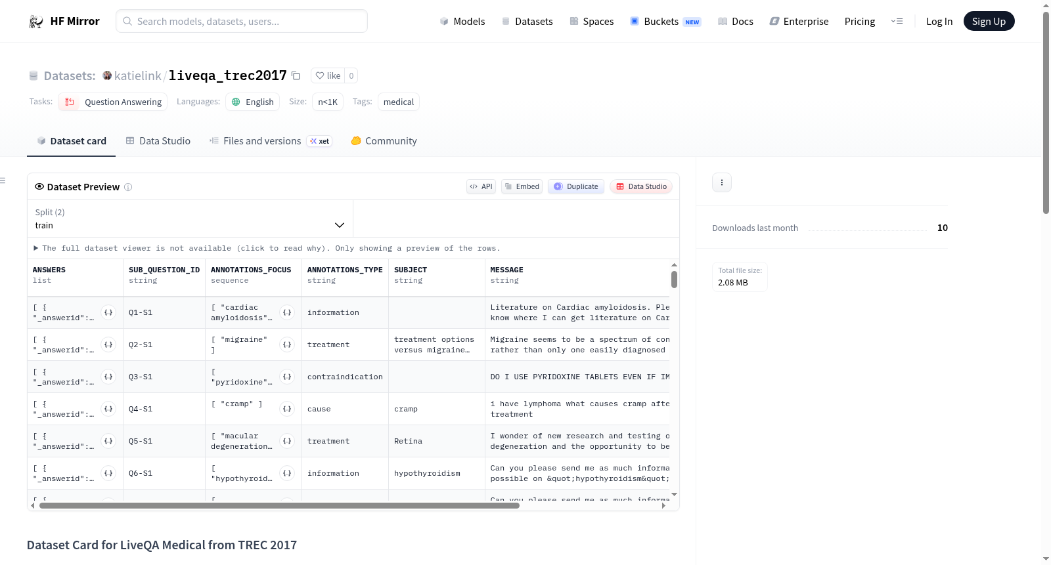The image size is (1051, 565).
Task: Open the katielink profile link
Action: (x=138, y=75)
